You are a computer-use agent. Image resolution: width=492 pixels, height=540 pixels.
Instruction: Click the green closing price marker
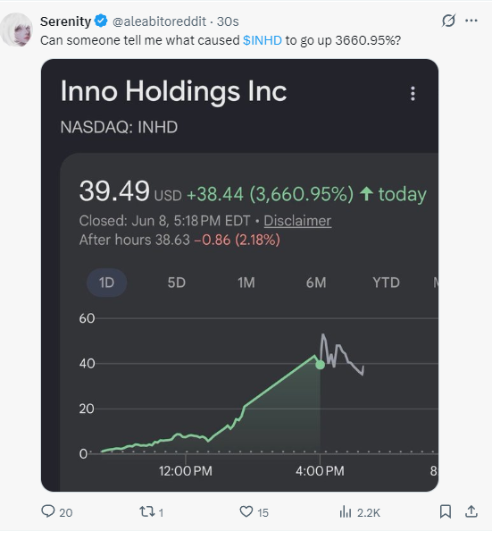point(320,365)
